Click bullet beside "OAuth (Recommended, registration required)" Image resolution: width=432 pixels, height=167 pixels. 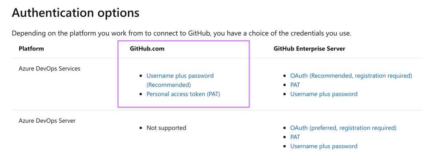tap(285, 76)
